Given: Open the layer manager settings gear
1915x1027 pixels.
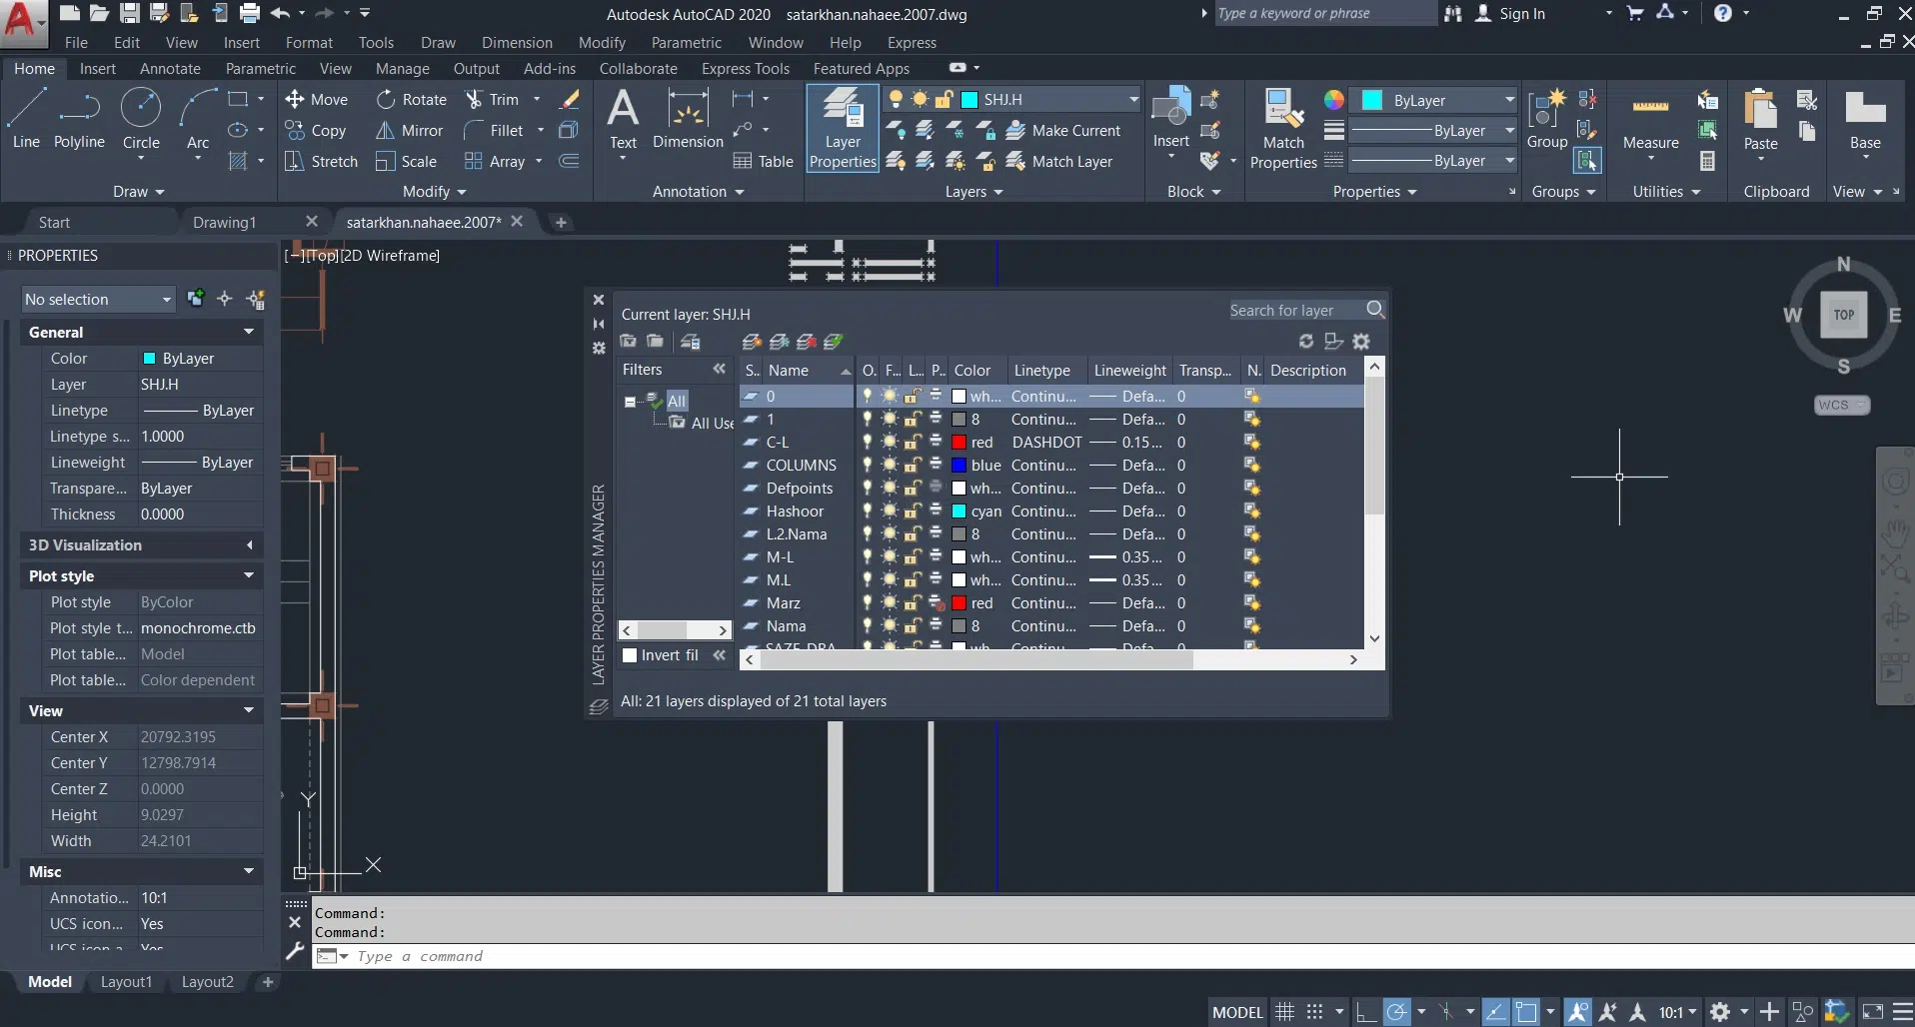Looking at the screenshot, I should [x=1361, y=342].
